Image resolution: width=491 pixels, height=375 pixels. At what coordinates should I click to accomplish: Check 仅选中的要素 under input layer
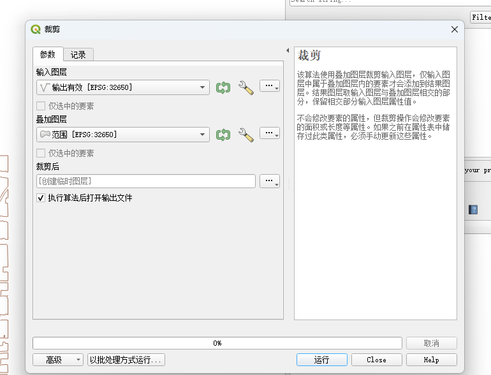41,106
